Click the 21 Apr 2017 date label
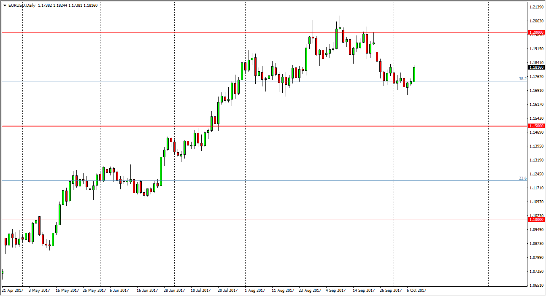 [14, 291]
